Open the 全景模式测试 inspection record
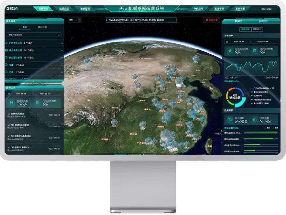The height and width of the screenshot is (215, 286). (34, 115)
